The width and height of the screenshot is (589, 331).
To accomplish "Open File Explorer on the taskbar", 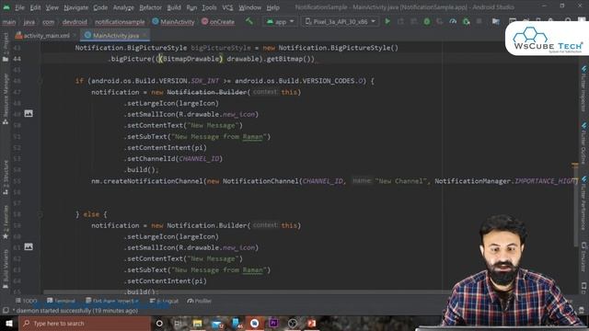I will point(197,323).
